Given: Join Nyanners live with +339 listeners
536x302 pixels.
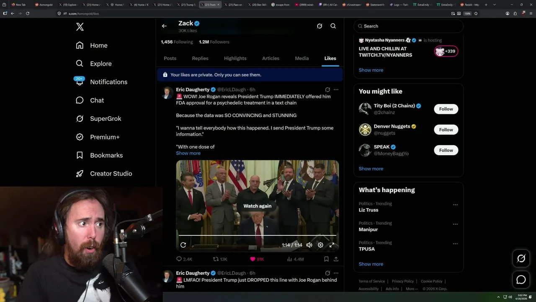Looking at the screenshot, I should pyautogui.click(x=446, y=51).
